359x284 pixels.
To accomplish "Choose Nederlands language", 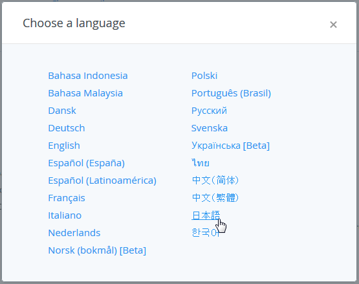I will (74, 233).
